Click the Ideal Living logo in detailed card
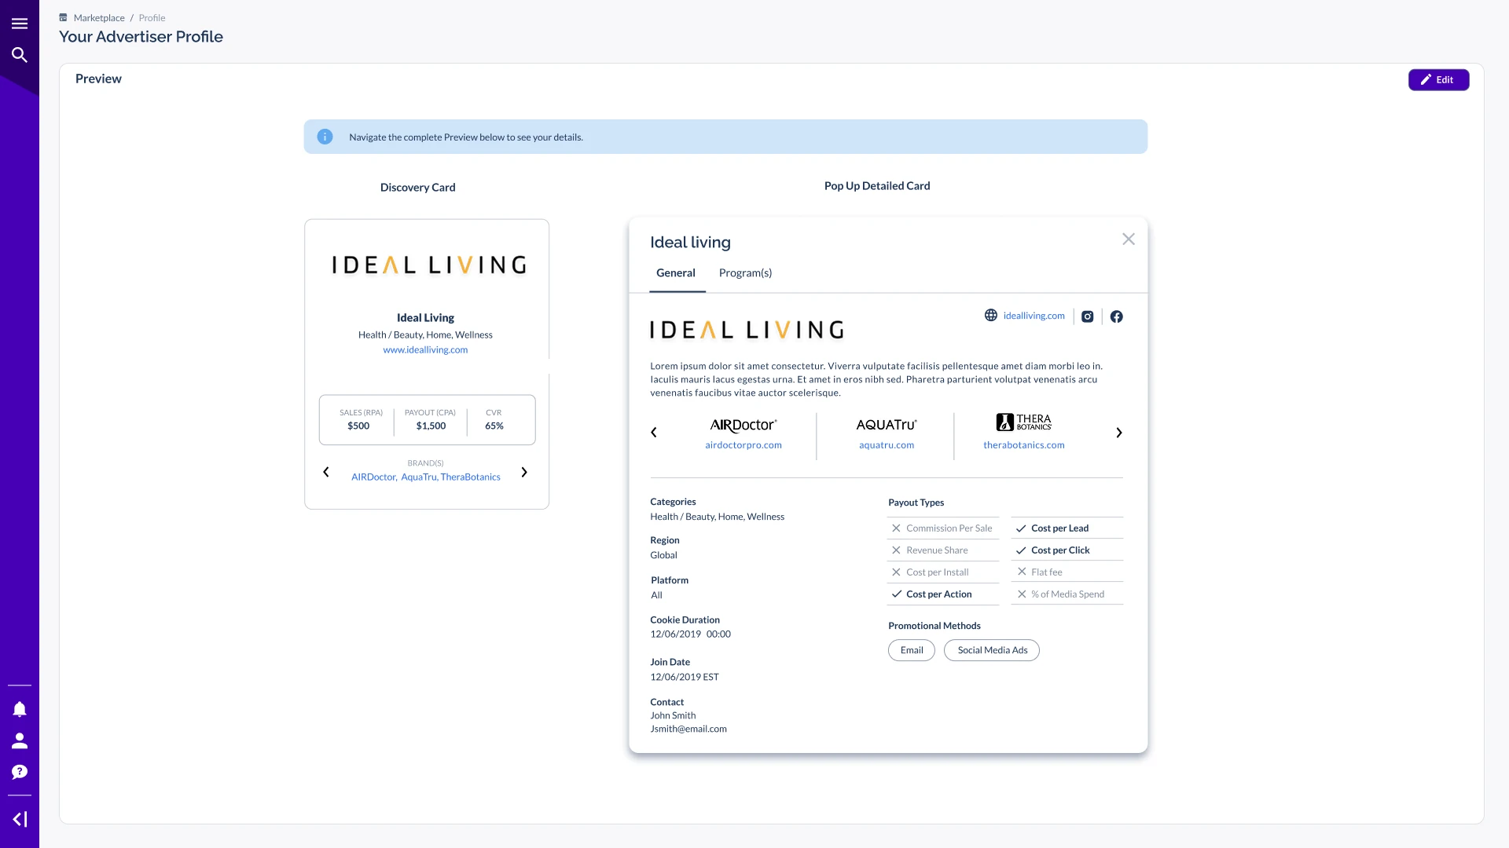 pyautogui.click(x=747, y=330)
